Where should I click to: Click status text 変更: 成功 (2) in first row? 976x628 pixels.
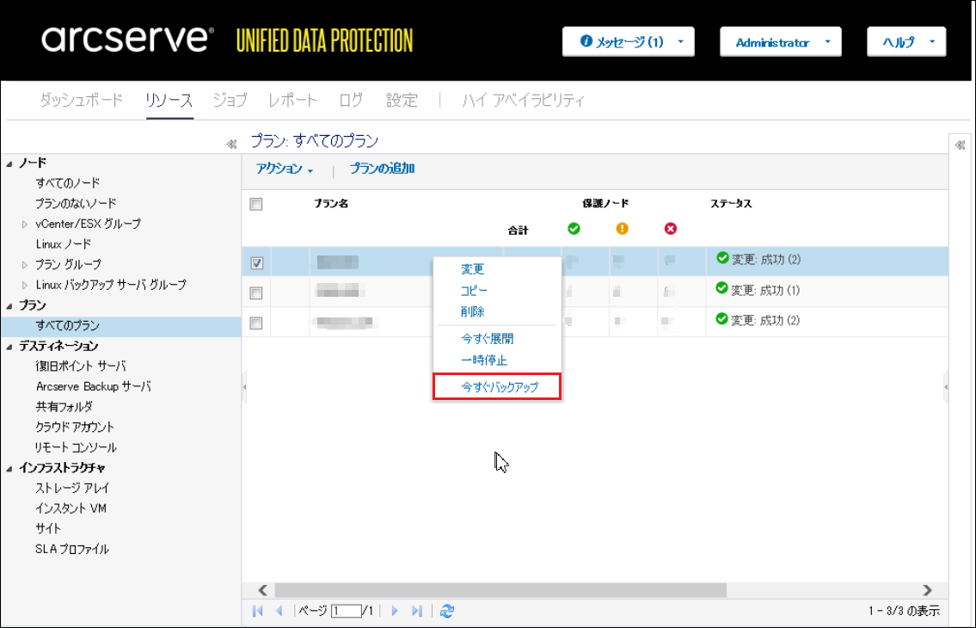(x=766, y=260)
